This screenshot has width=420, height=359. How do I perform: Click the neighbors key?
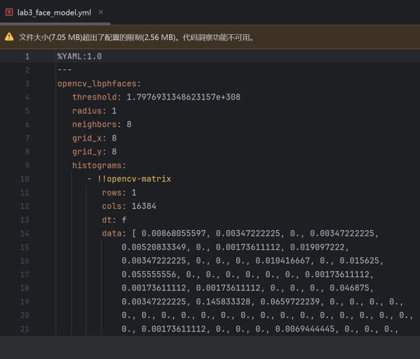[94, 124]
